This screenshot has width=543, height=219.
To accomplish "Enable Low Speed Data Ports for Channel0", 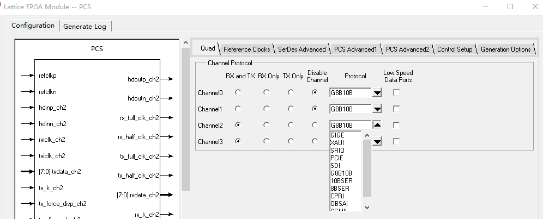I will coord(396,92).
